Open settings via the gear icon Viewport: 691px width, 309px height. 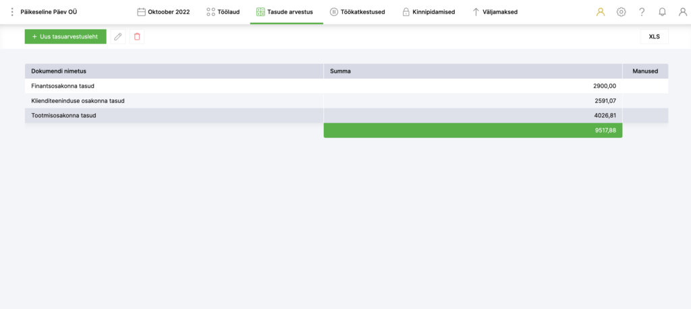pos(621,12)
